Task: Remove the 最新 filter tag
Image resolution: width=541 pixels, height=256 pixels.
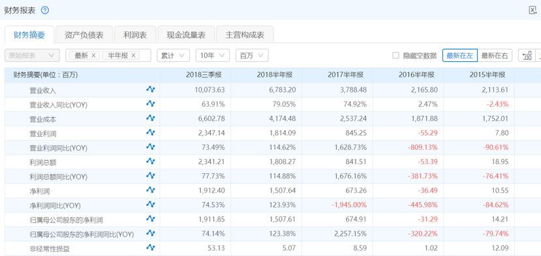Action: point(93,55)
